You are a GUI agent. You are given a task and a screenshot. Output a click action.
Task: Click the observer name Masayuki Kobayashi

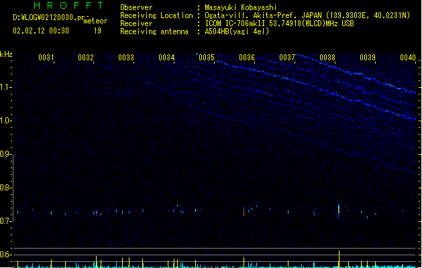(241, 7)
